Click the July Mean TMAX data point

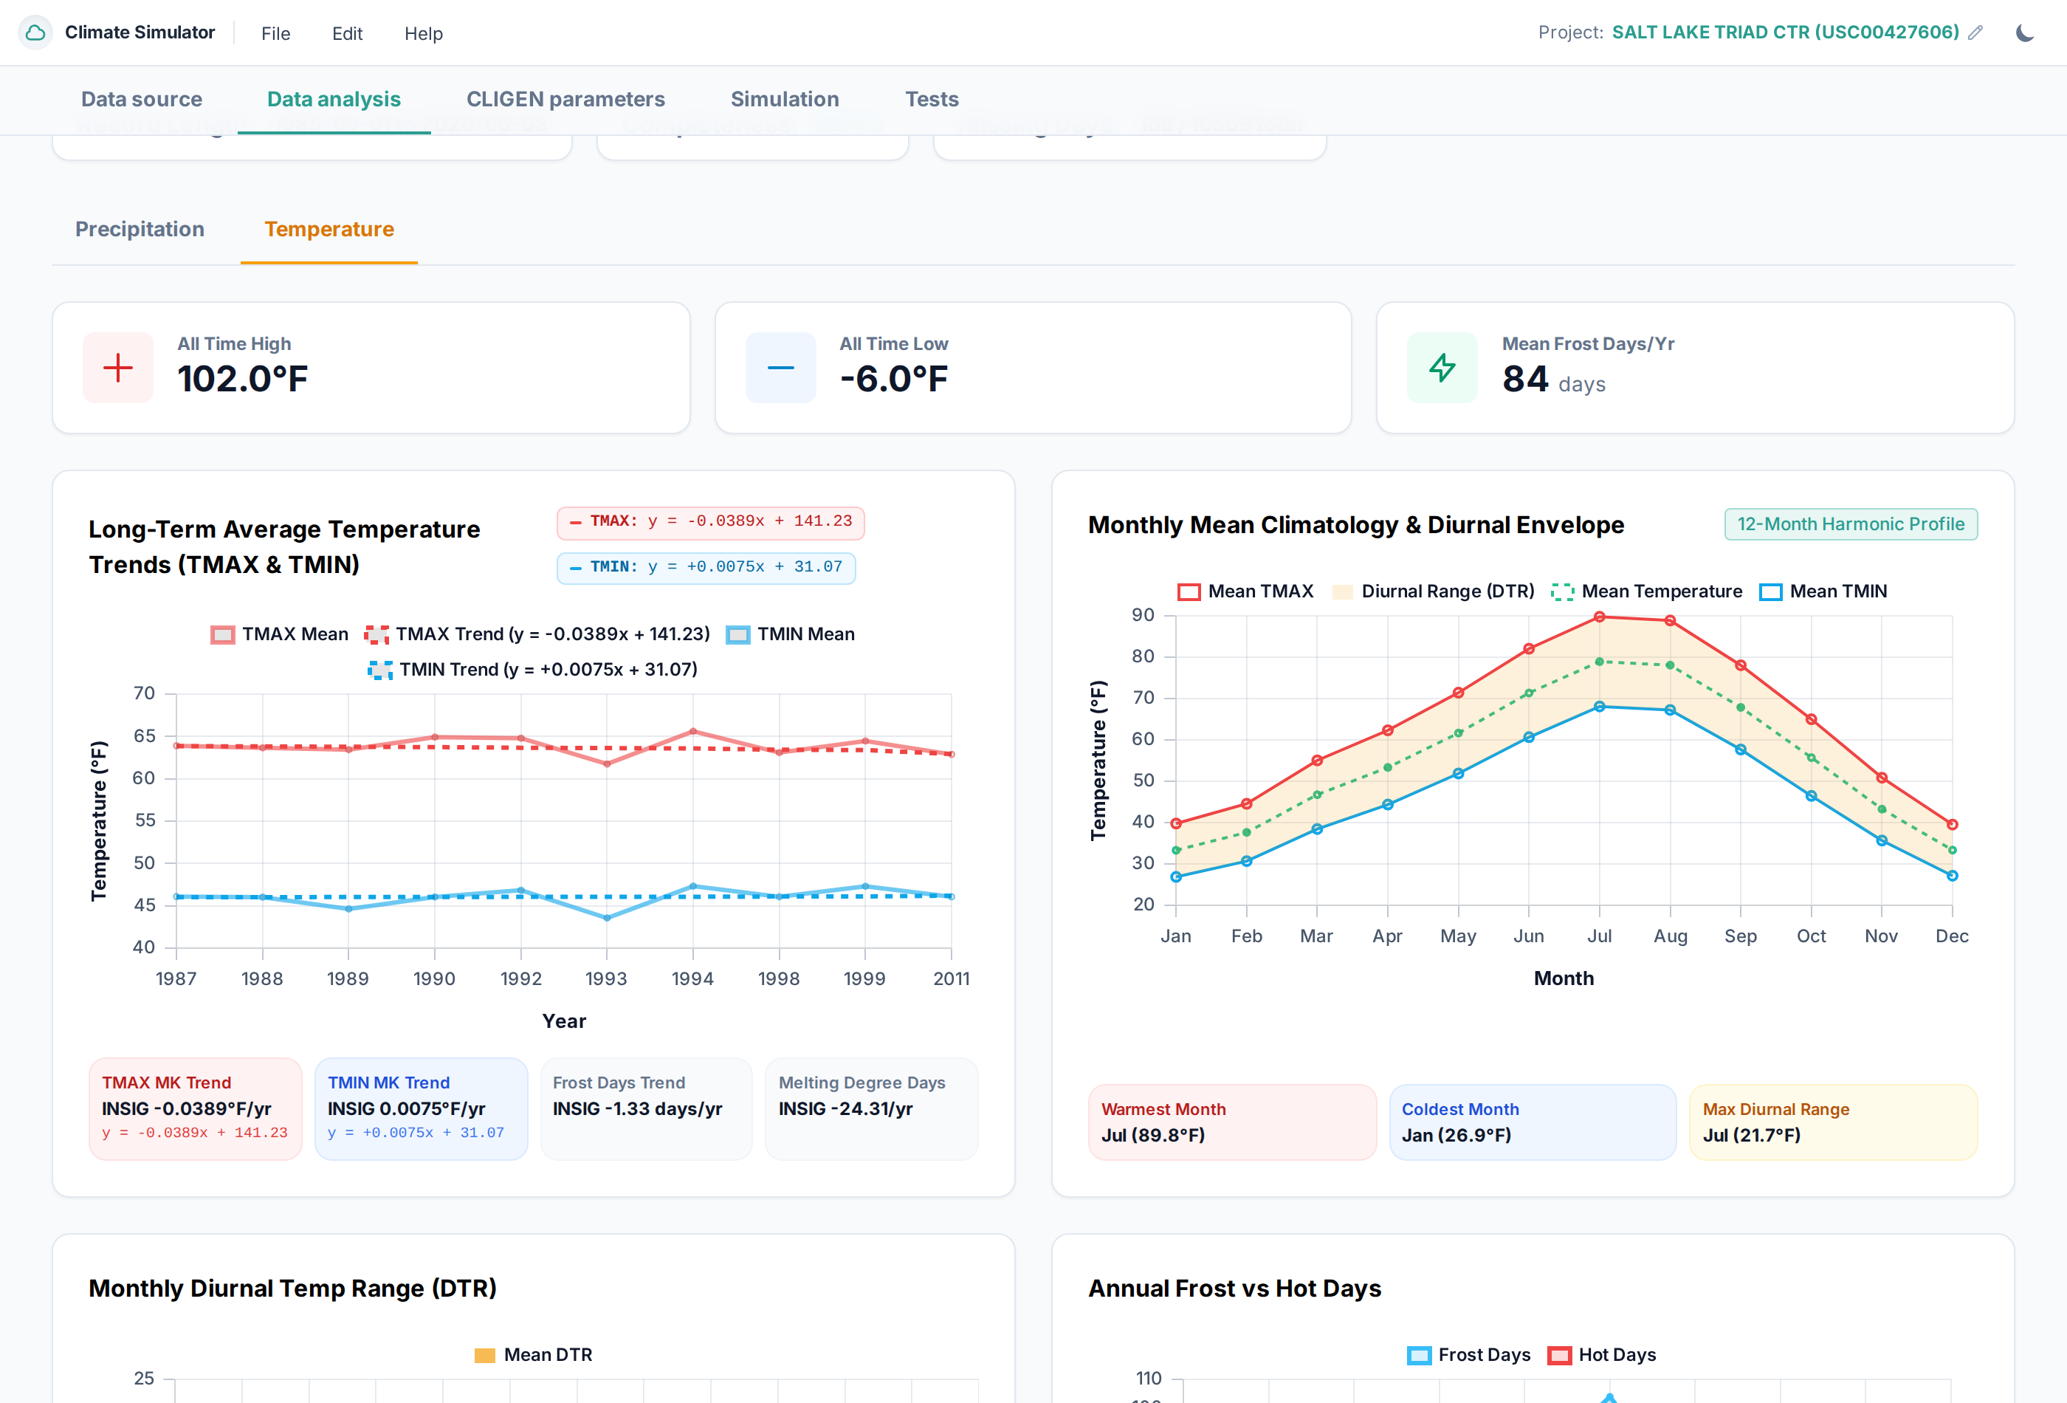[x=1599, y=617]
